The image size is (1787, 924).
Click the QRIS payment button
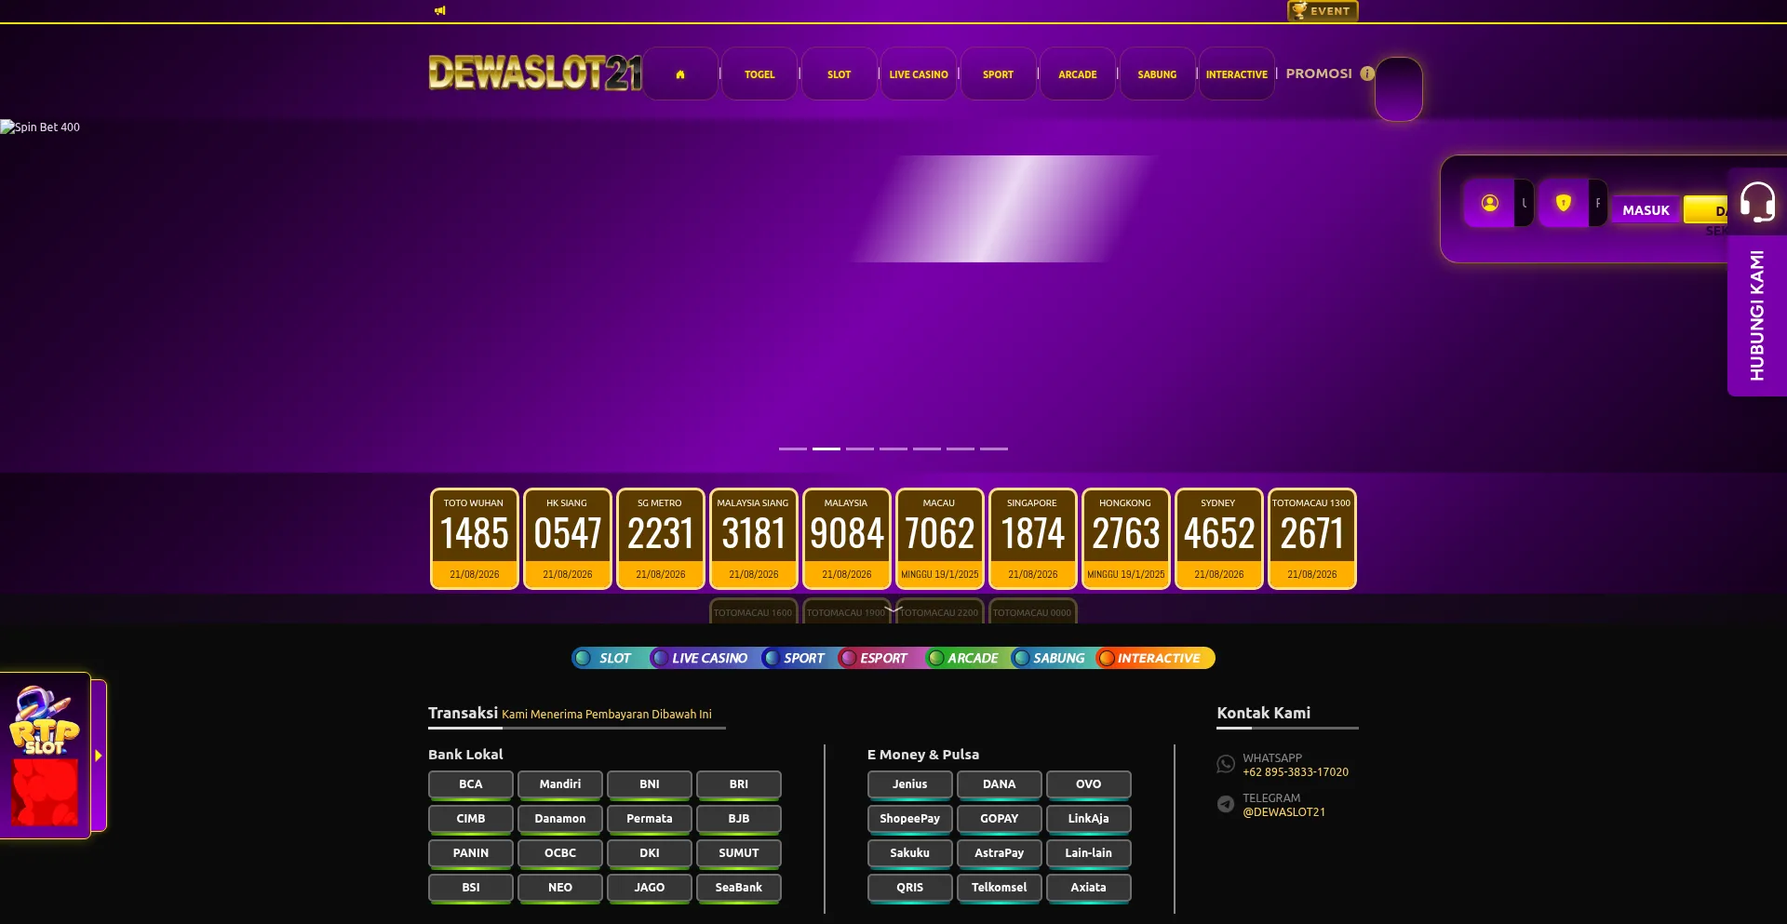pos(910,888)
